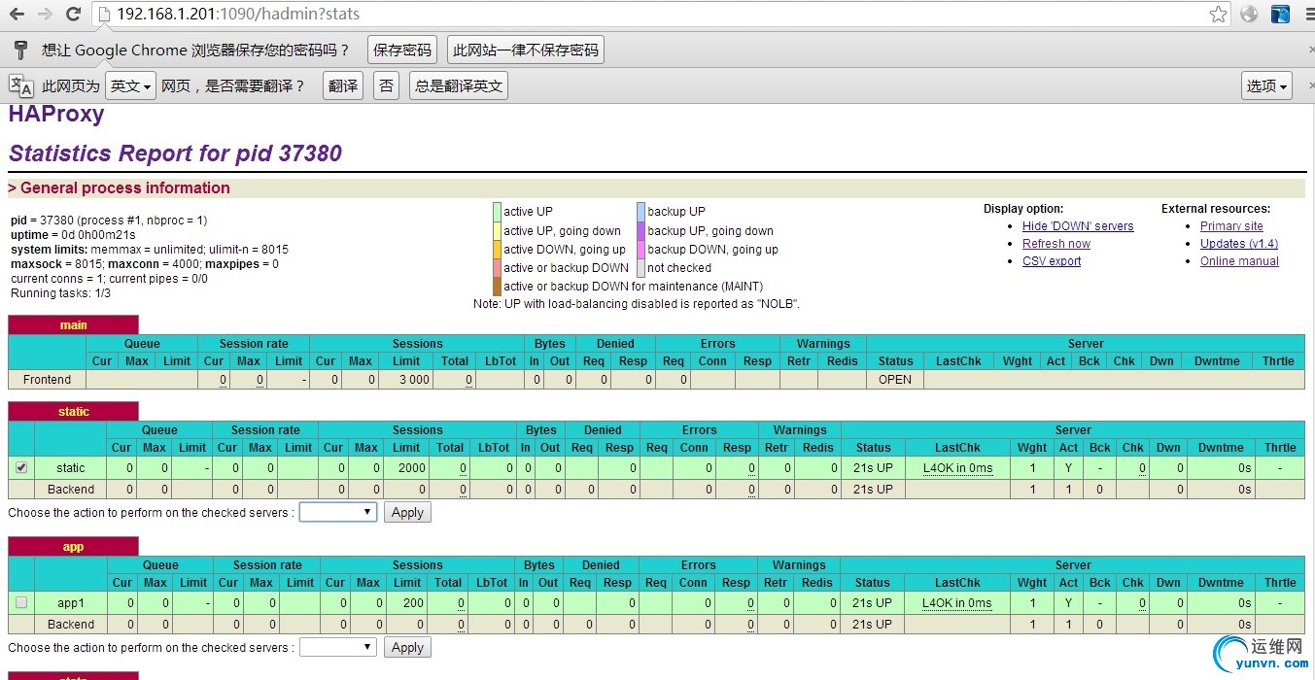
Task: Click active UP green legend swatch
Action: pyautogui.click(x=497, y=212)
